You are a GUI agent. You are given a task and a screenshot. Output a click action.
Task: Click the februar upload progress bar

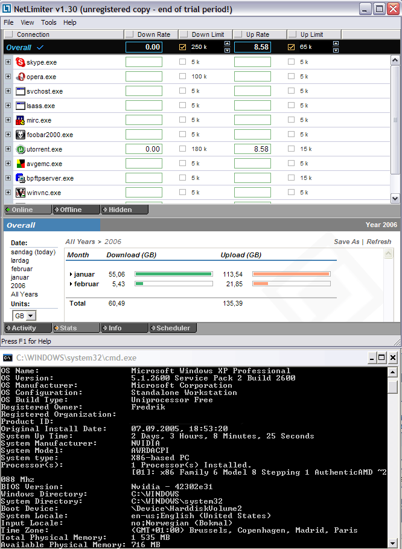[292, 284]
